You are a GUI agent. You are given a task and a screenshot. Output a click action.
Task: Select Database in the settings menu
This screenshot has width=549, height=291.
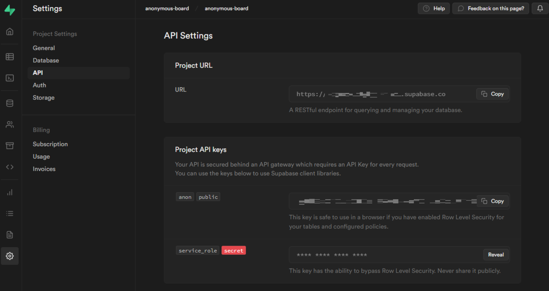point(46,60)
